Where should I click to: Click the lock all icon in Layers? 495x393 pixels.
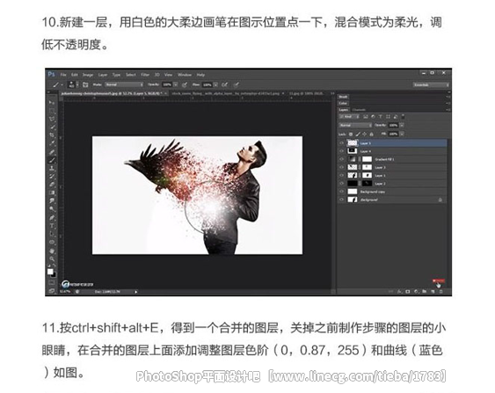pyautogui.click(x=371, y=134)
